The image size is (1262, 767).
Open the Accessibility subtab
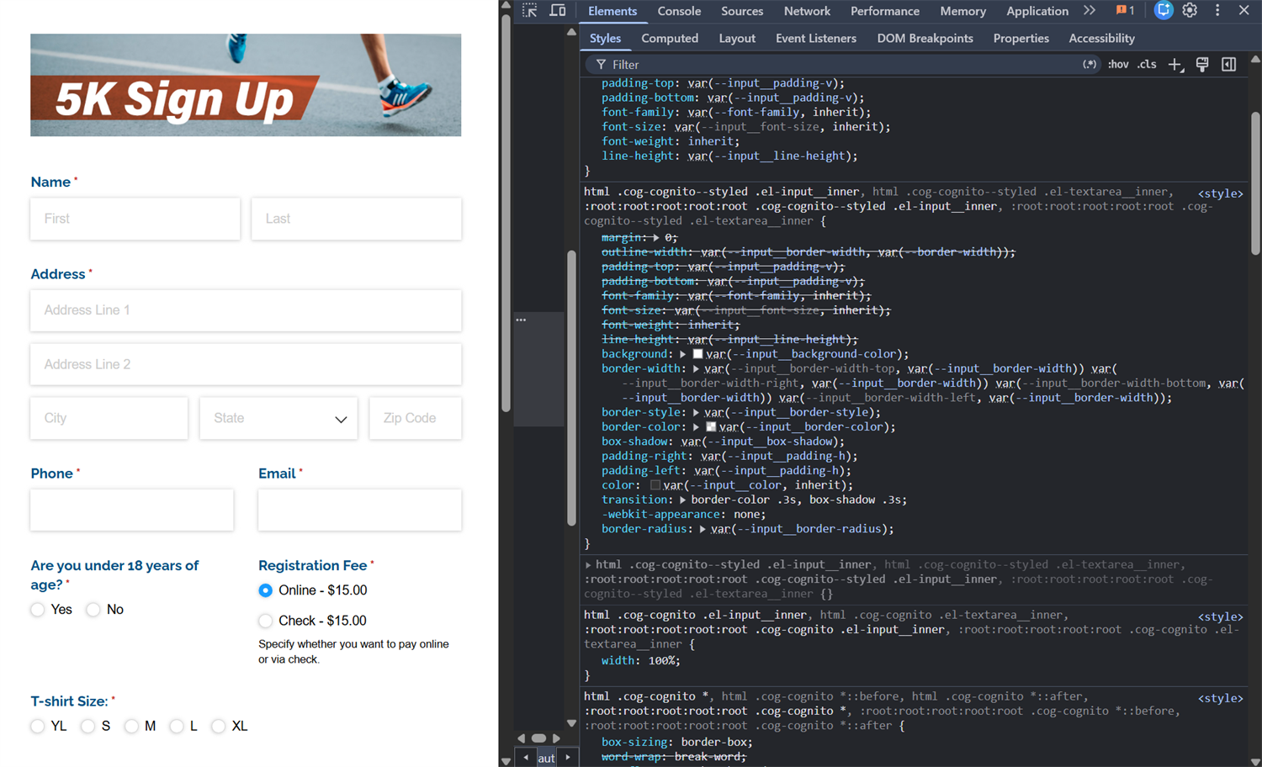tap(1101, 39)
